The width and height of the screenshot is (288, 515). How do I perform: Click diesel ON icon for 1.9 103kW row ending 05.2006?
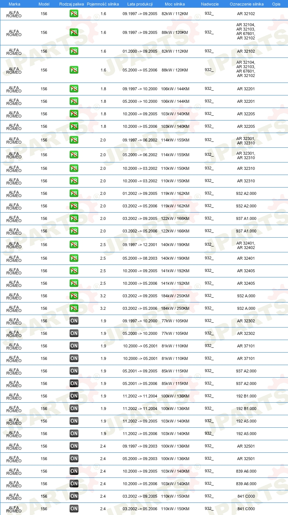[x=74, y=434]
